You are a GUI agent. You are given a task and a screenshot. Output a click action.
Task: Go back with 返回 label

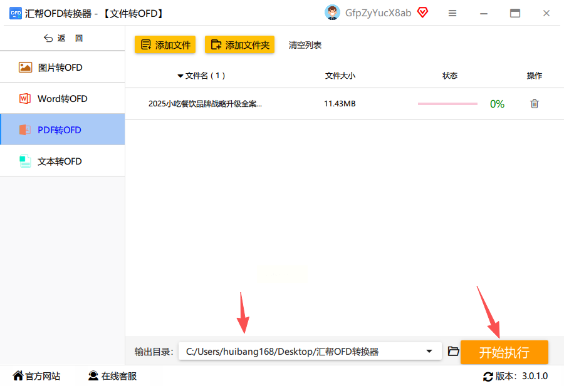pyautogui.click(x=70, y=38)
